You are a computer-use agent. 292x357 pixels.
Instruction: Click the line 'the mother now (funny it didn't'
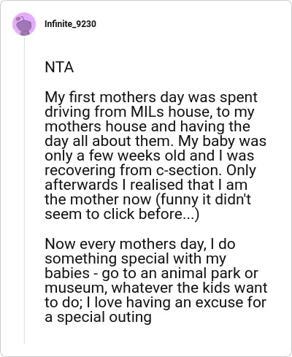[147, 199]
